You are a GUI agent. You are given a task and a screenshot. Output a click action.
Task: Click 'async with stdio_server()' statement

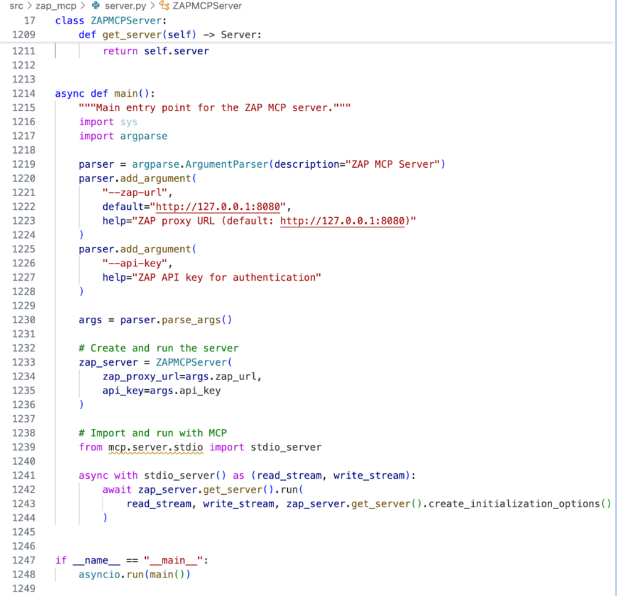click(153, 476)
